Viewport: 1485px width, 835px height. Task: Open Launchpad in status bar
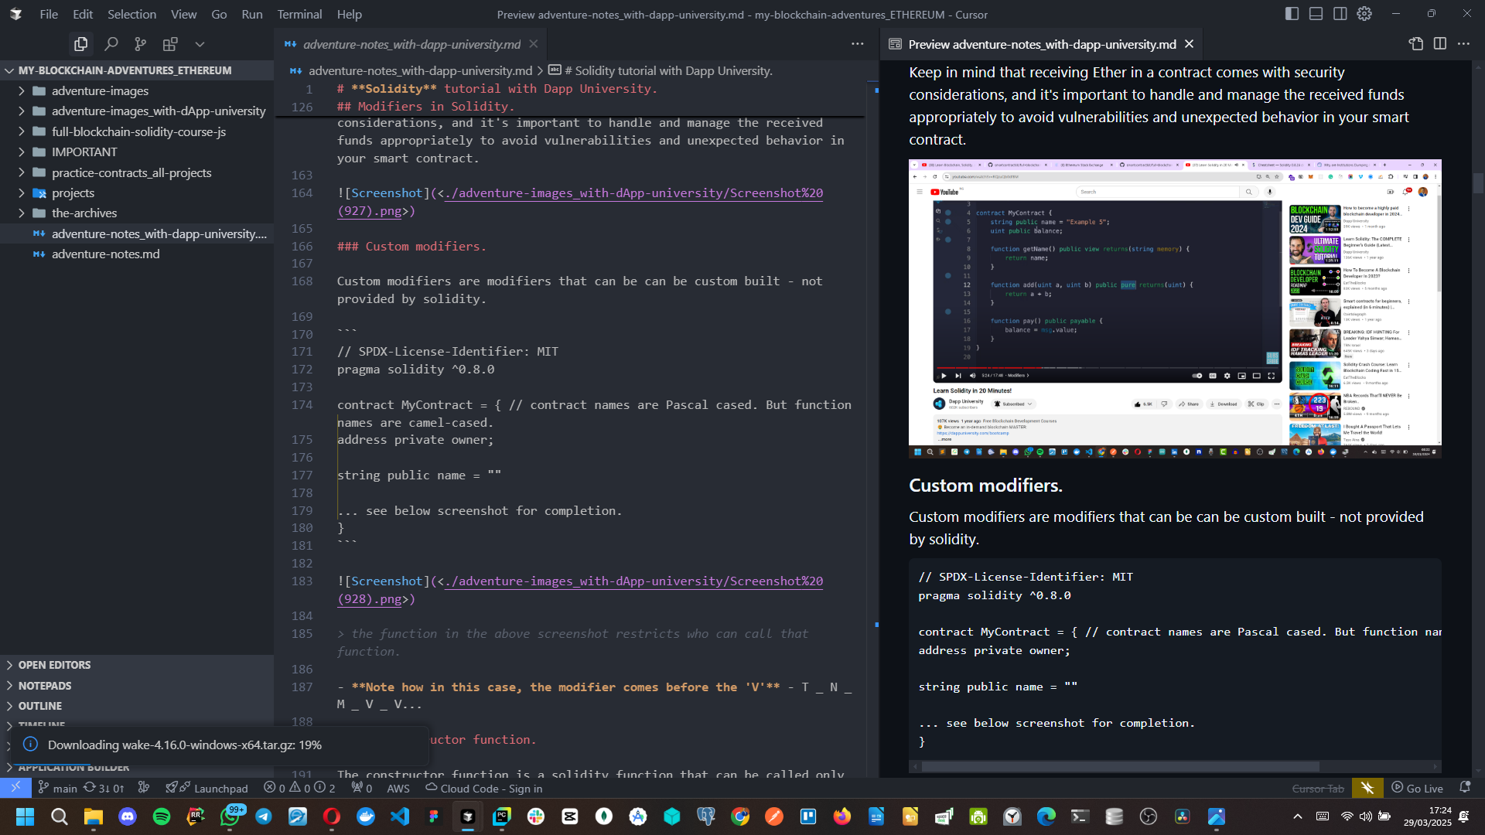tap(207, 789)
